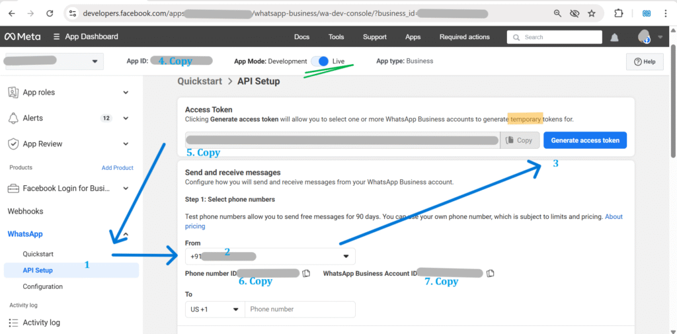Screen dimensions: 677x334
Task: Open Required actions in top menu
Action: 464,37
